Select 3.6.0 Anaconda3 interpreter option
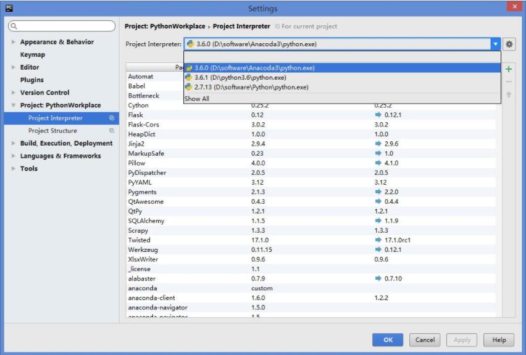526x355 pixels. click(x=342, y=68)
